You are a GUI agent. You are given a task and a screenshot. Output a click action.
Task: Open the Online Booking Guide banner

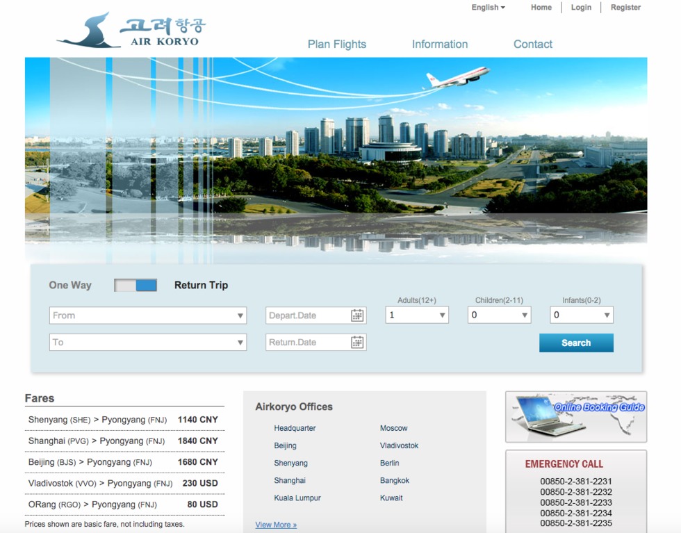point(576,416)
